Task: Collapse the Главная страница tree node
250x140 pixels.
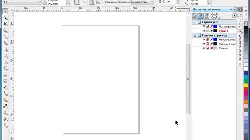Action: [x=195, y=35]
